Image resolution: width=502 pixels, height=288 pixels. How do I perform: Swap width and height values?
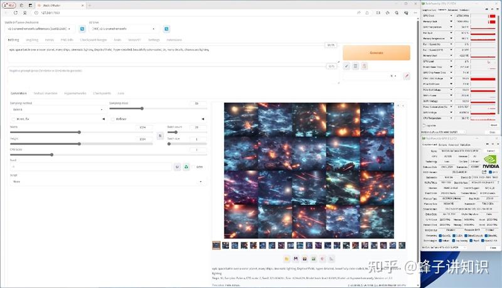160,136
